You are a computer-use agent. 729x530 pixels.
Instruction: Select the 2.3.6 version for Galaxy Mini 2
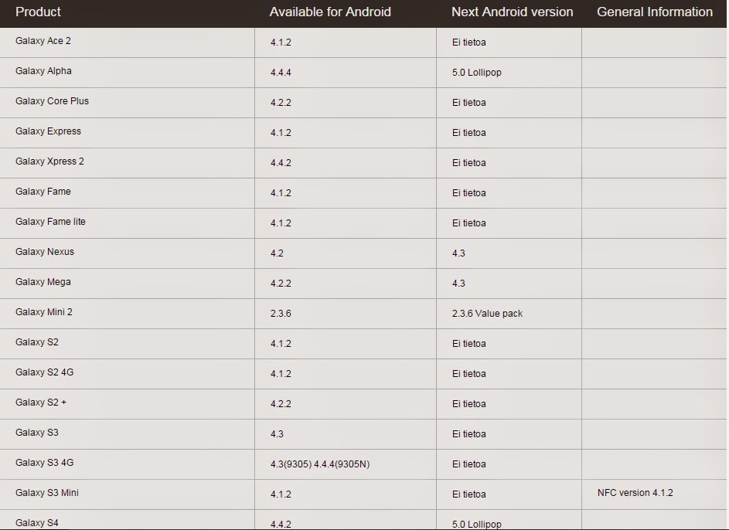(281, 314)
